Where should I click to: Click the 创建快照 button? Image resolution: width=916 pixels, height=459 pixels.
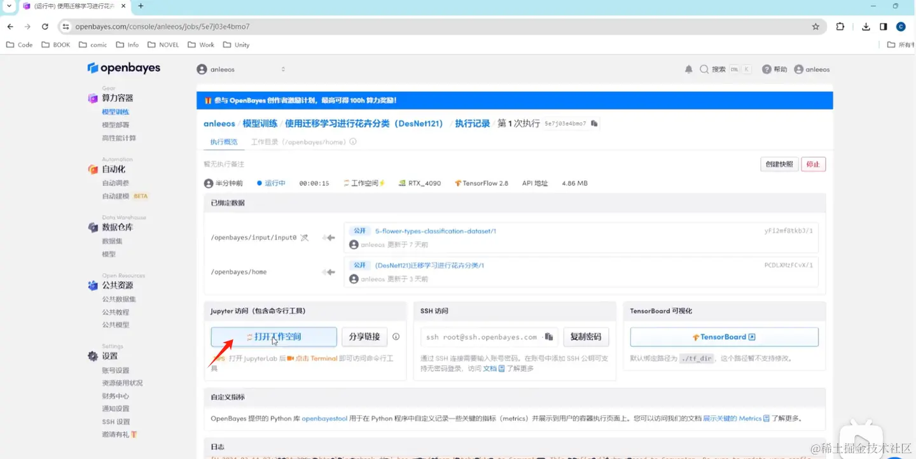click(x=779, y=164)
